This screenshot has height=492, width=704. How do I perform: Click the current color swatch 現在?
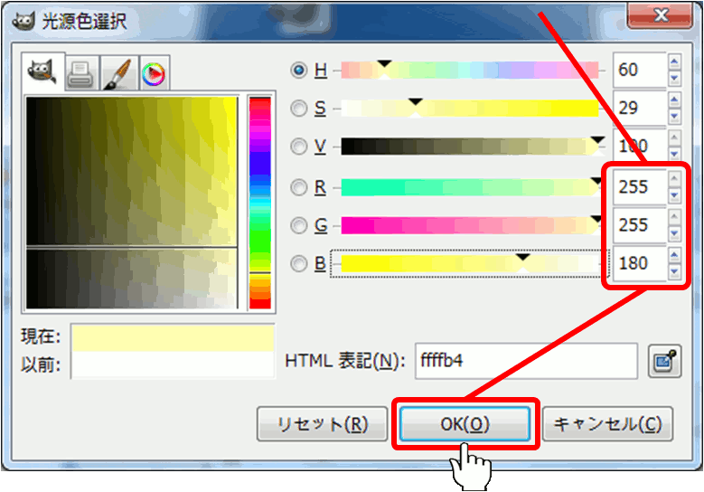(x=172, y=338)
